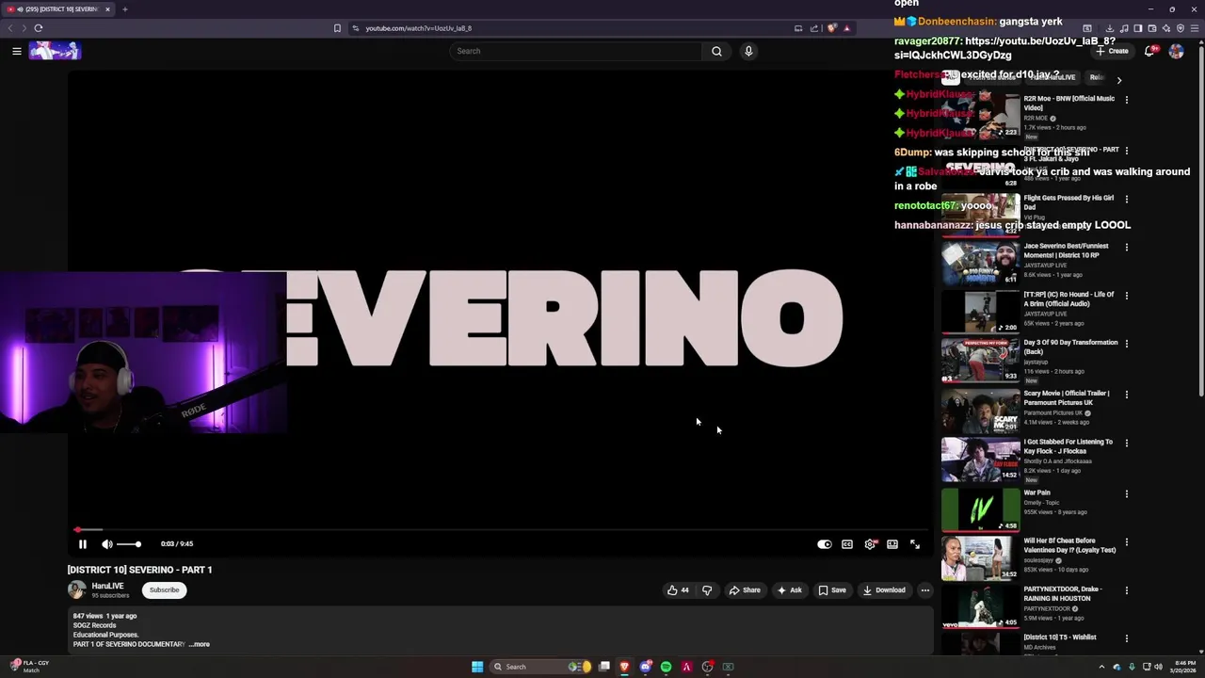Open a new browser tab with plus
Viewport: 1205px width, 678px height.
124,9
